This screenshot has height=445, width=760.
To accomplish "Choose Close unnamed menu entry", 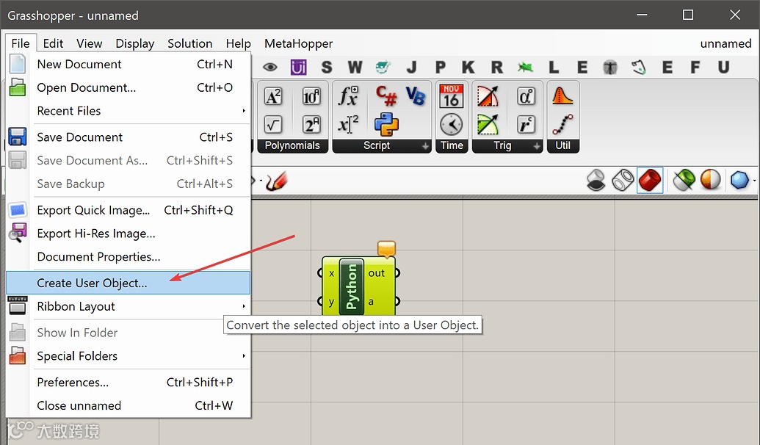I will [x=129, y=405].
